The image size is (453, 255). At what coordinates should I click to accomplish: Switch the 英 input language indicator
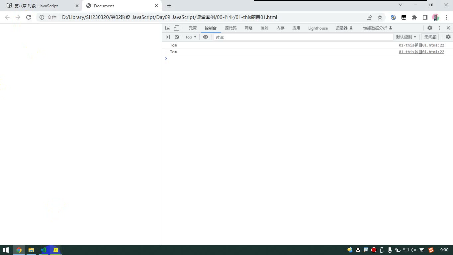[x=421, y=250]
